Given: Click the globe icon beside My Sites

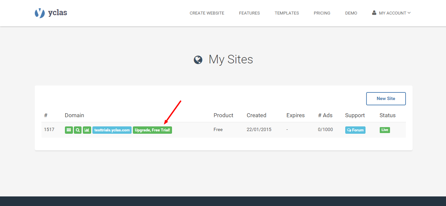Looking at the screenshot, I should click(198, 60).
